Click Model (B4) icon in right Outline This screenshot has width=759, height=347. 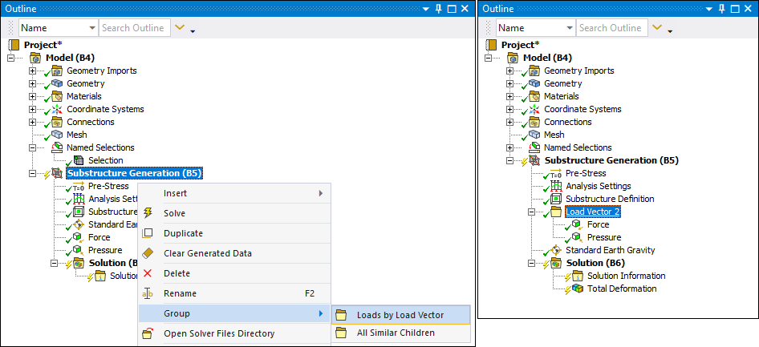point(513,58)
